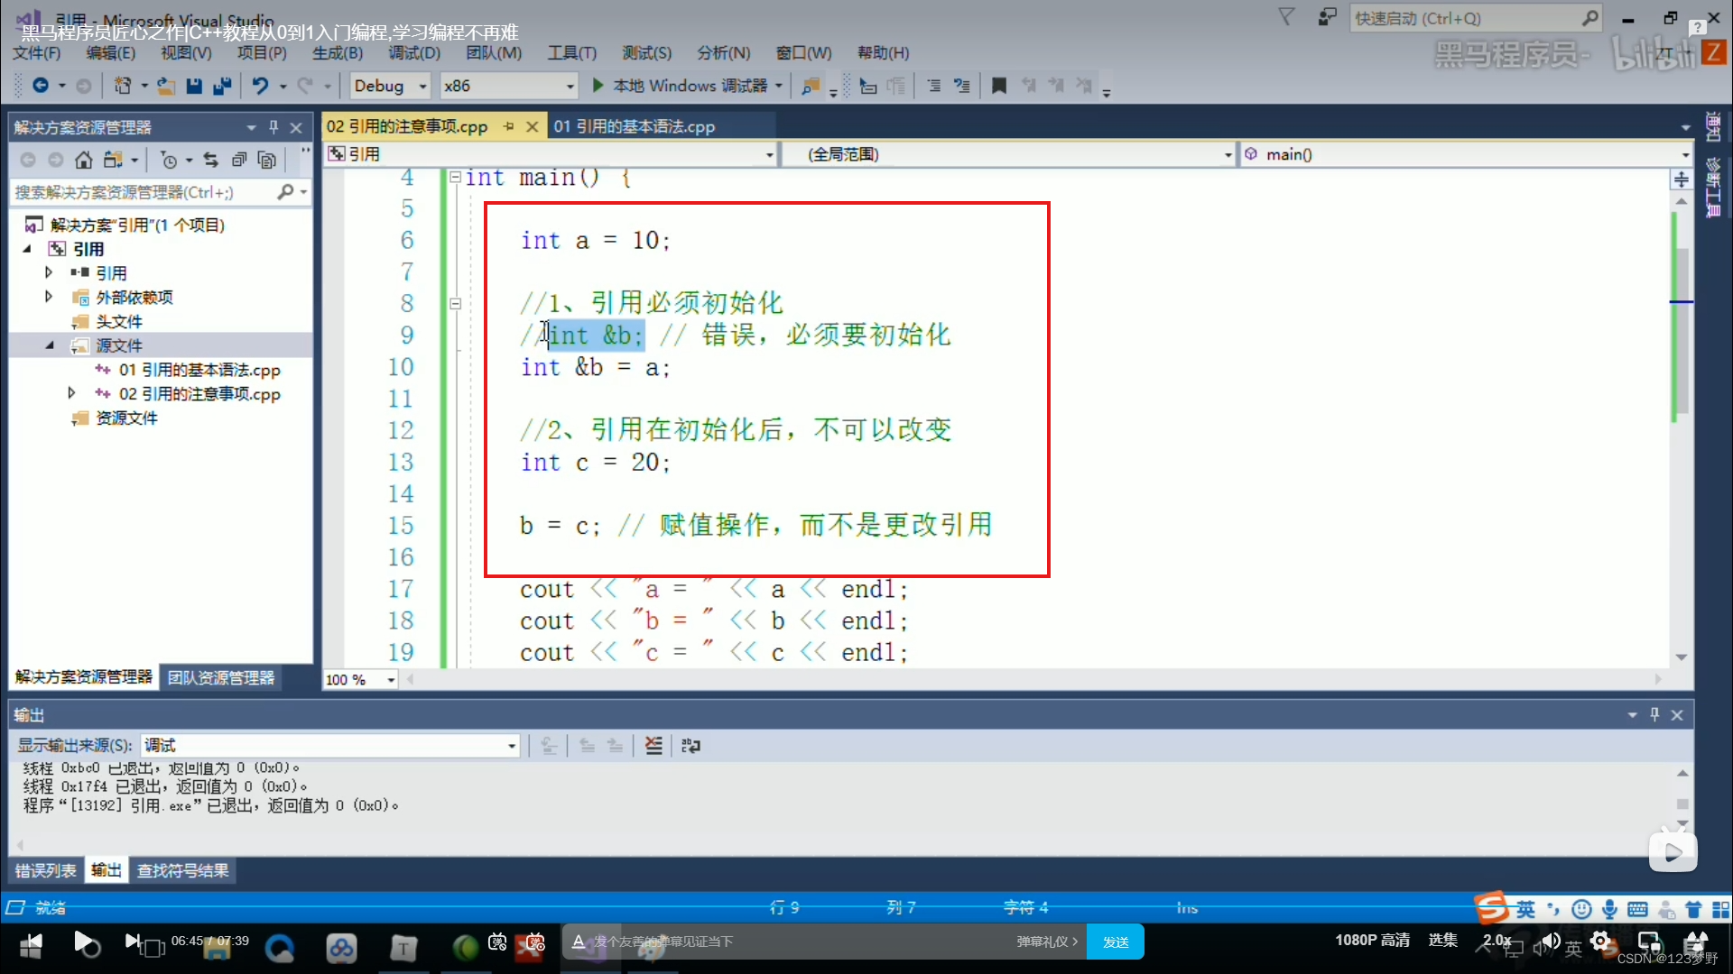Click the Sync with Active Document icon
Screen dimensions: 1733x974
coord(210,160)
